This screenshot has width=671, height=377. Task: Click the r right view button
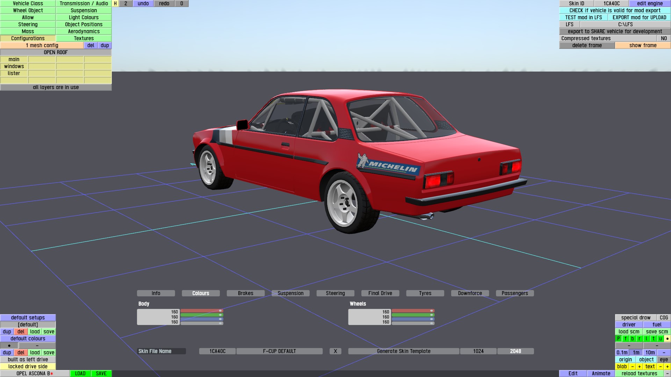639,339
